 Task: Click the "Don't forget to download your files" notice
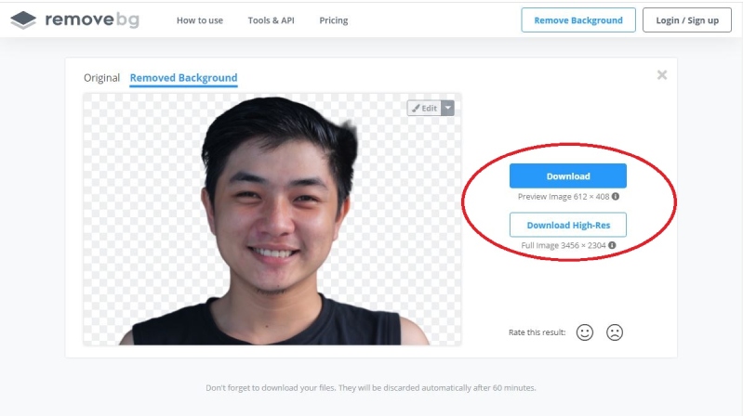(371, 387)
